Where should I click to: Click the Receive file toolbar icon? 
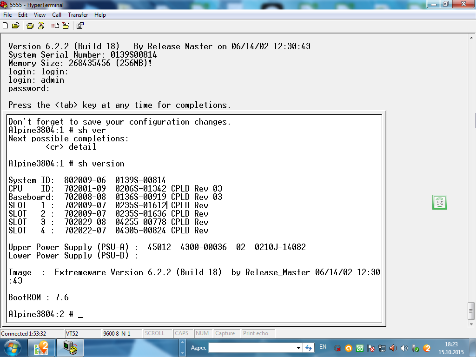pyautogui.click(x=66, y=26)
